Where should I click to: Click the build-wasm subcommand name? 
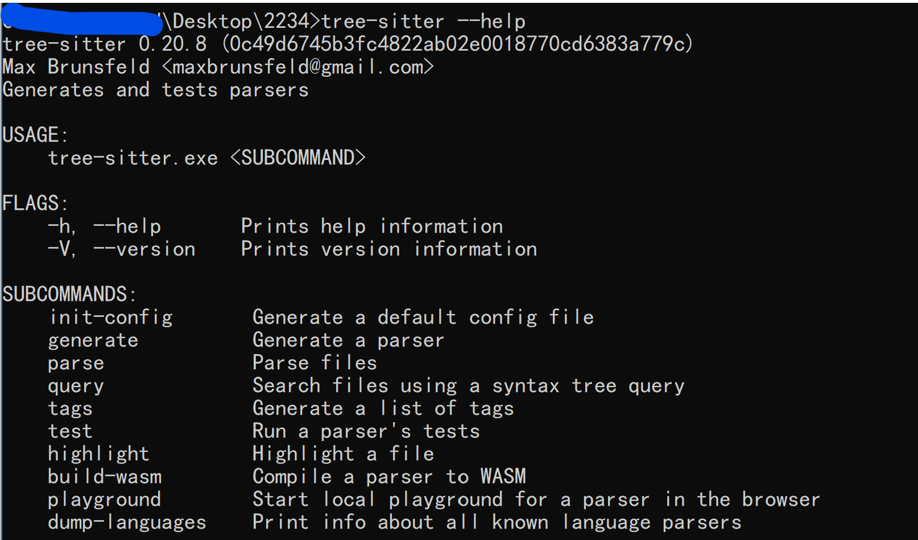[105, 477]
